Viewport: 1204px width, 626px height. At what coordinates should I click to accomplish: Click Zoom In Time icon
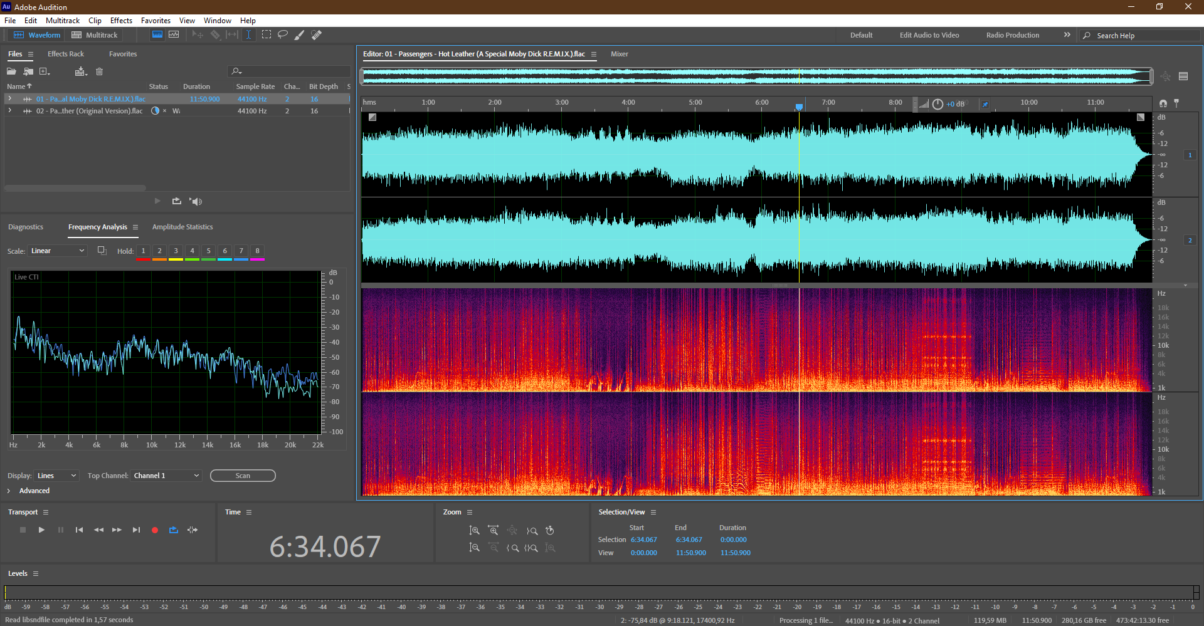click(x=494, y=530)
